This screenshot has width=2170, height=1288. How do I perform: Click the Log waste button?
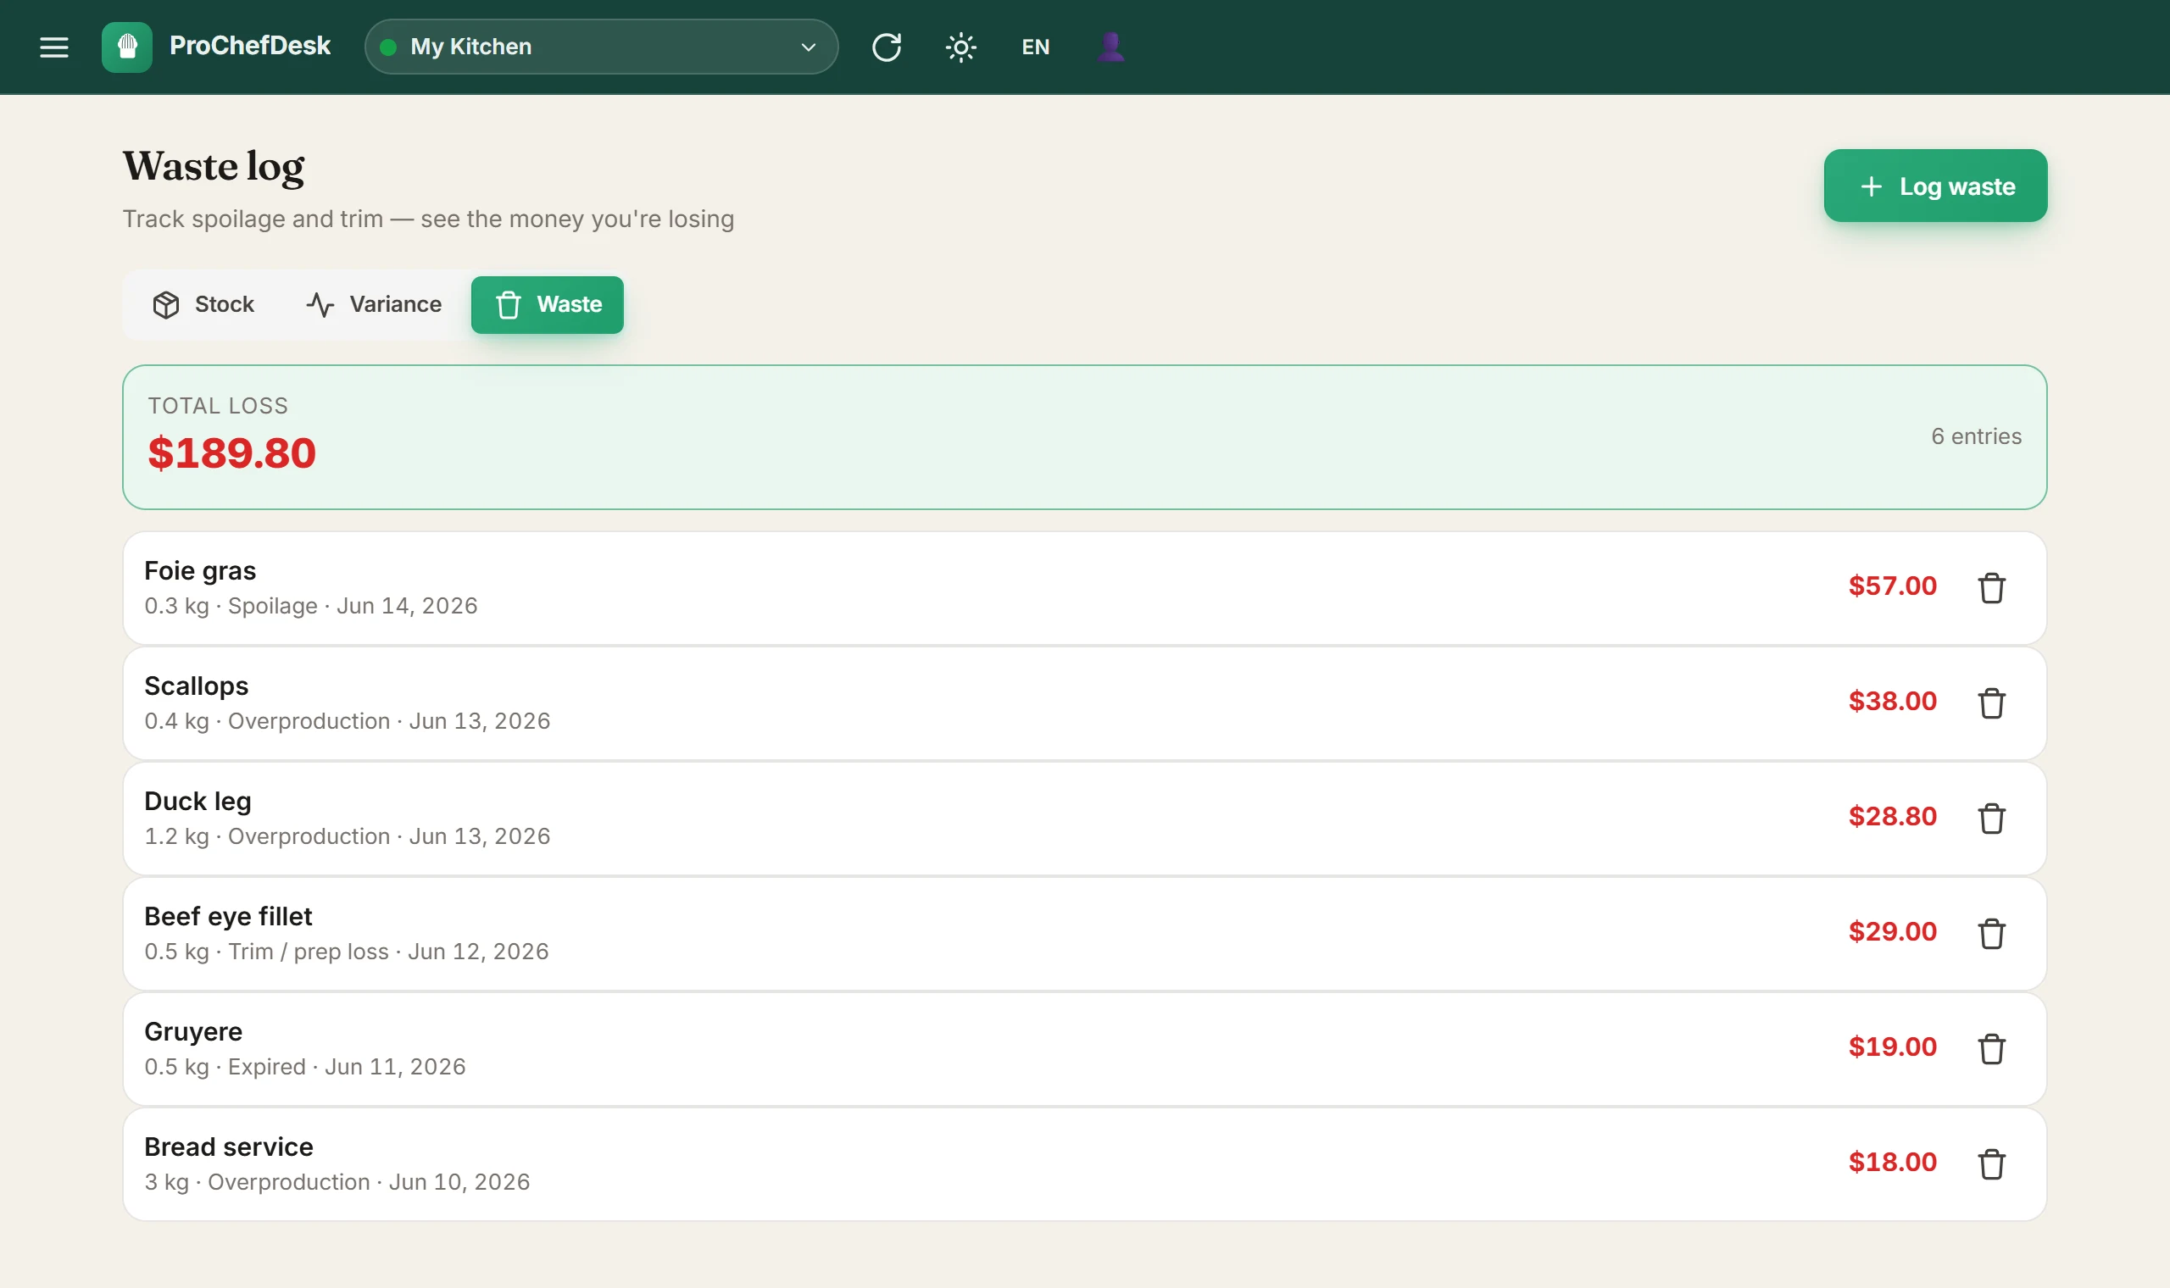1934,186
